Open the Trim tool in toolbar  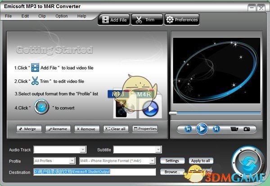coord(147,20)
